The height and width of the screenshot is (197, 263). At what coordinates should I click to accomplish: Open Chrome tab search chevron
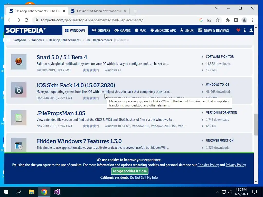217,8
